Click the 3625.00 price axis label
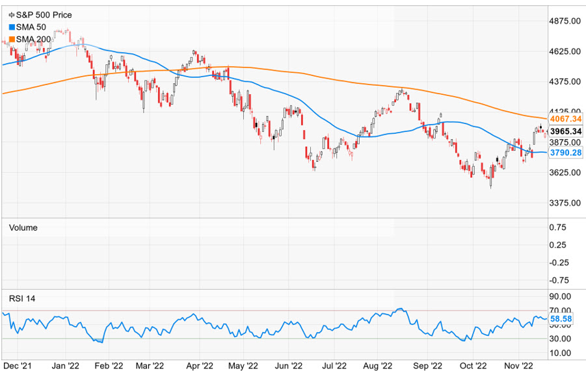This screenshot has height=371, width=586. point(565,172)
